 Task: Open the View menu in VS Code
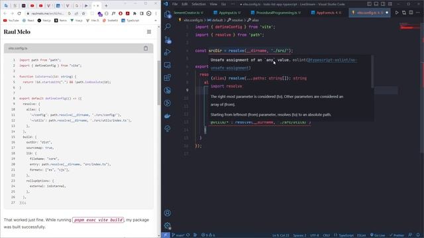(213, 4)
